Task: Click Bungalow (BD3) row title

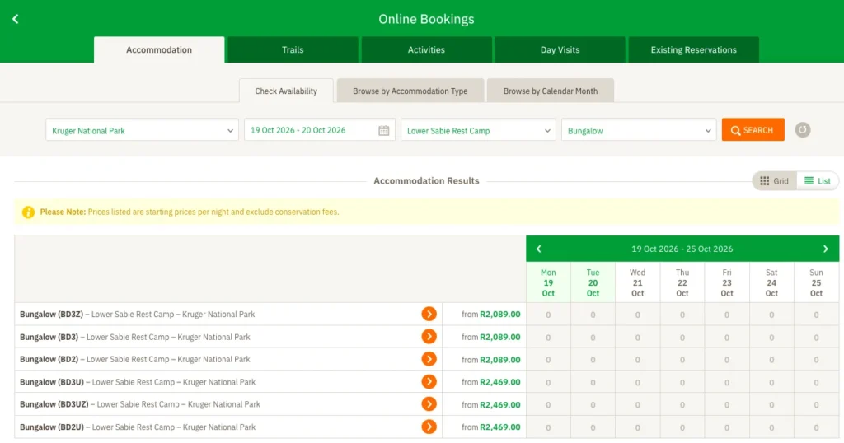Action: pos(135,337)
